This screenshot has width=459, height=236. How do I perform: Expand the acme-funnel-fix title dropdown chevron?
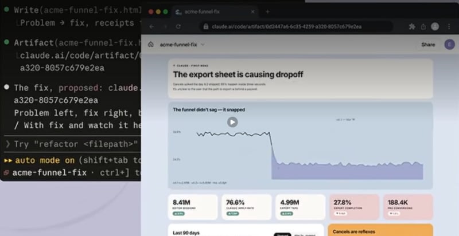pyautogui.click(x=203, y=45)
